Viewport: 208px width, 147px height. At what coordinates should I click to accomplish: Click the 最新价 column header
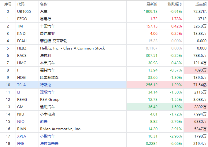click(152, 4)
